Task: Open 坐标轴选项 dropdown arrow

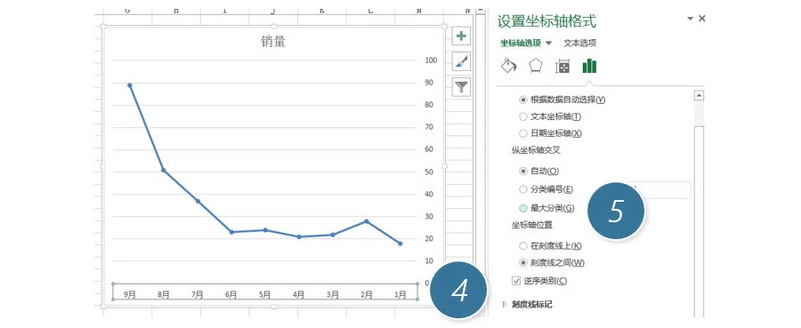Action: coord(548,43)
